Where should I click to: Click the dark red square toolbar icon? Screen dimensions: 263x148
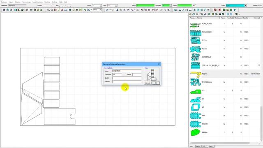(x=215, y=10)
